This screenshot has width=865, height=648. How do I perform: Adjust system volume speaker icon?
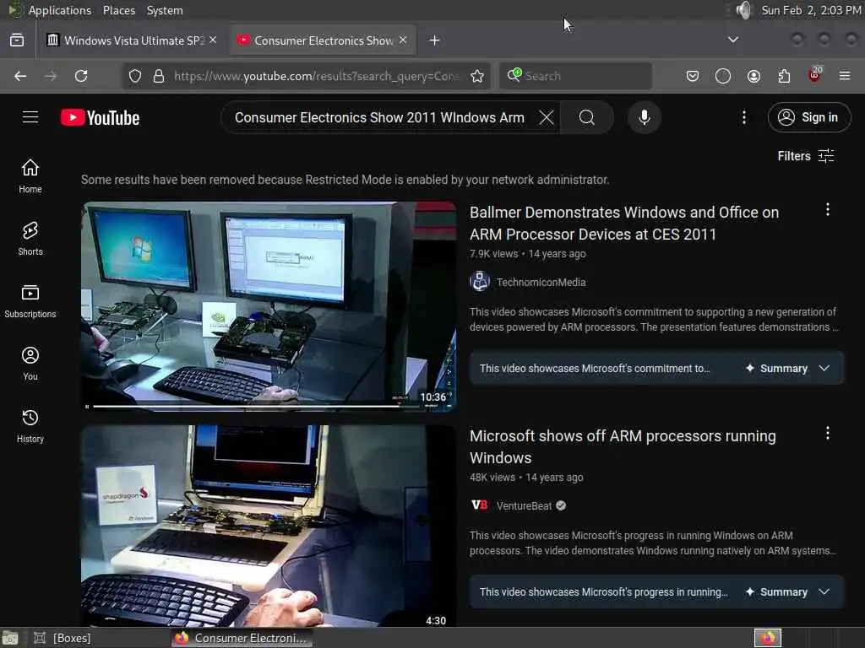pos(743,10)
